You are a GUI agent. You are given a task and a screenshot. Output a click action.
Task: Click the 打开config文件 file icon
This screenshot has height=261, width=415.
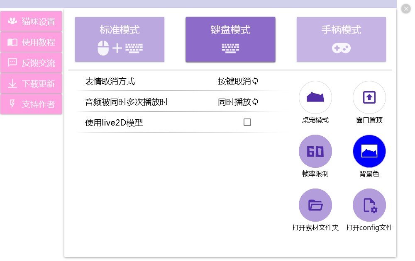369,205
